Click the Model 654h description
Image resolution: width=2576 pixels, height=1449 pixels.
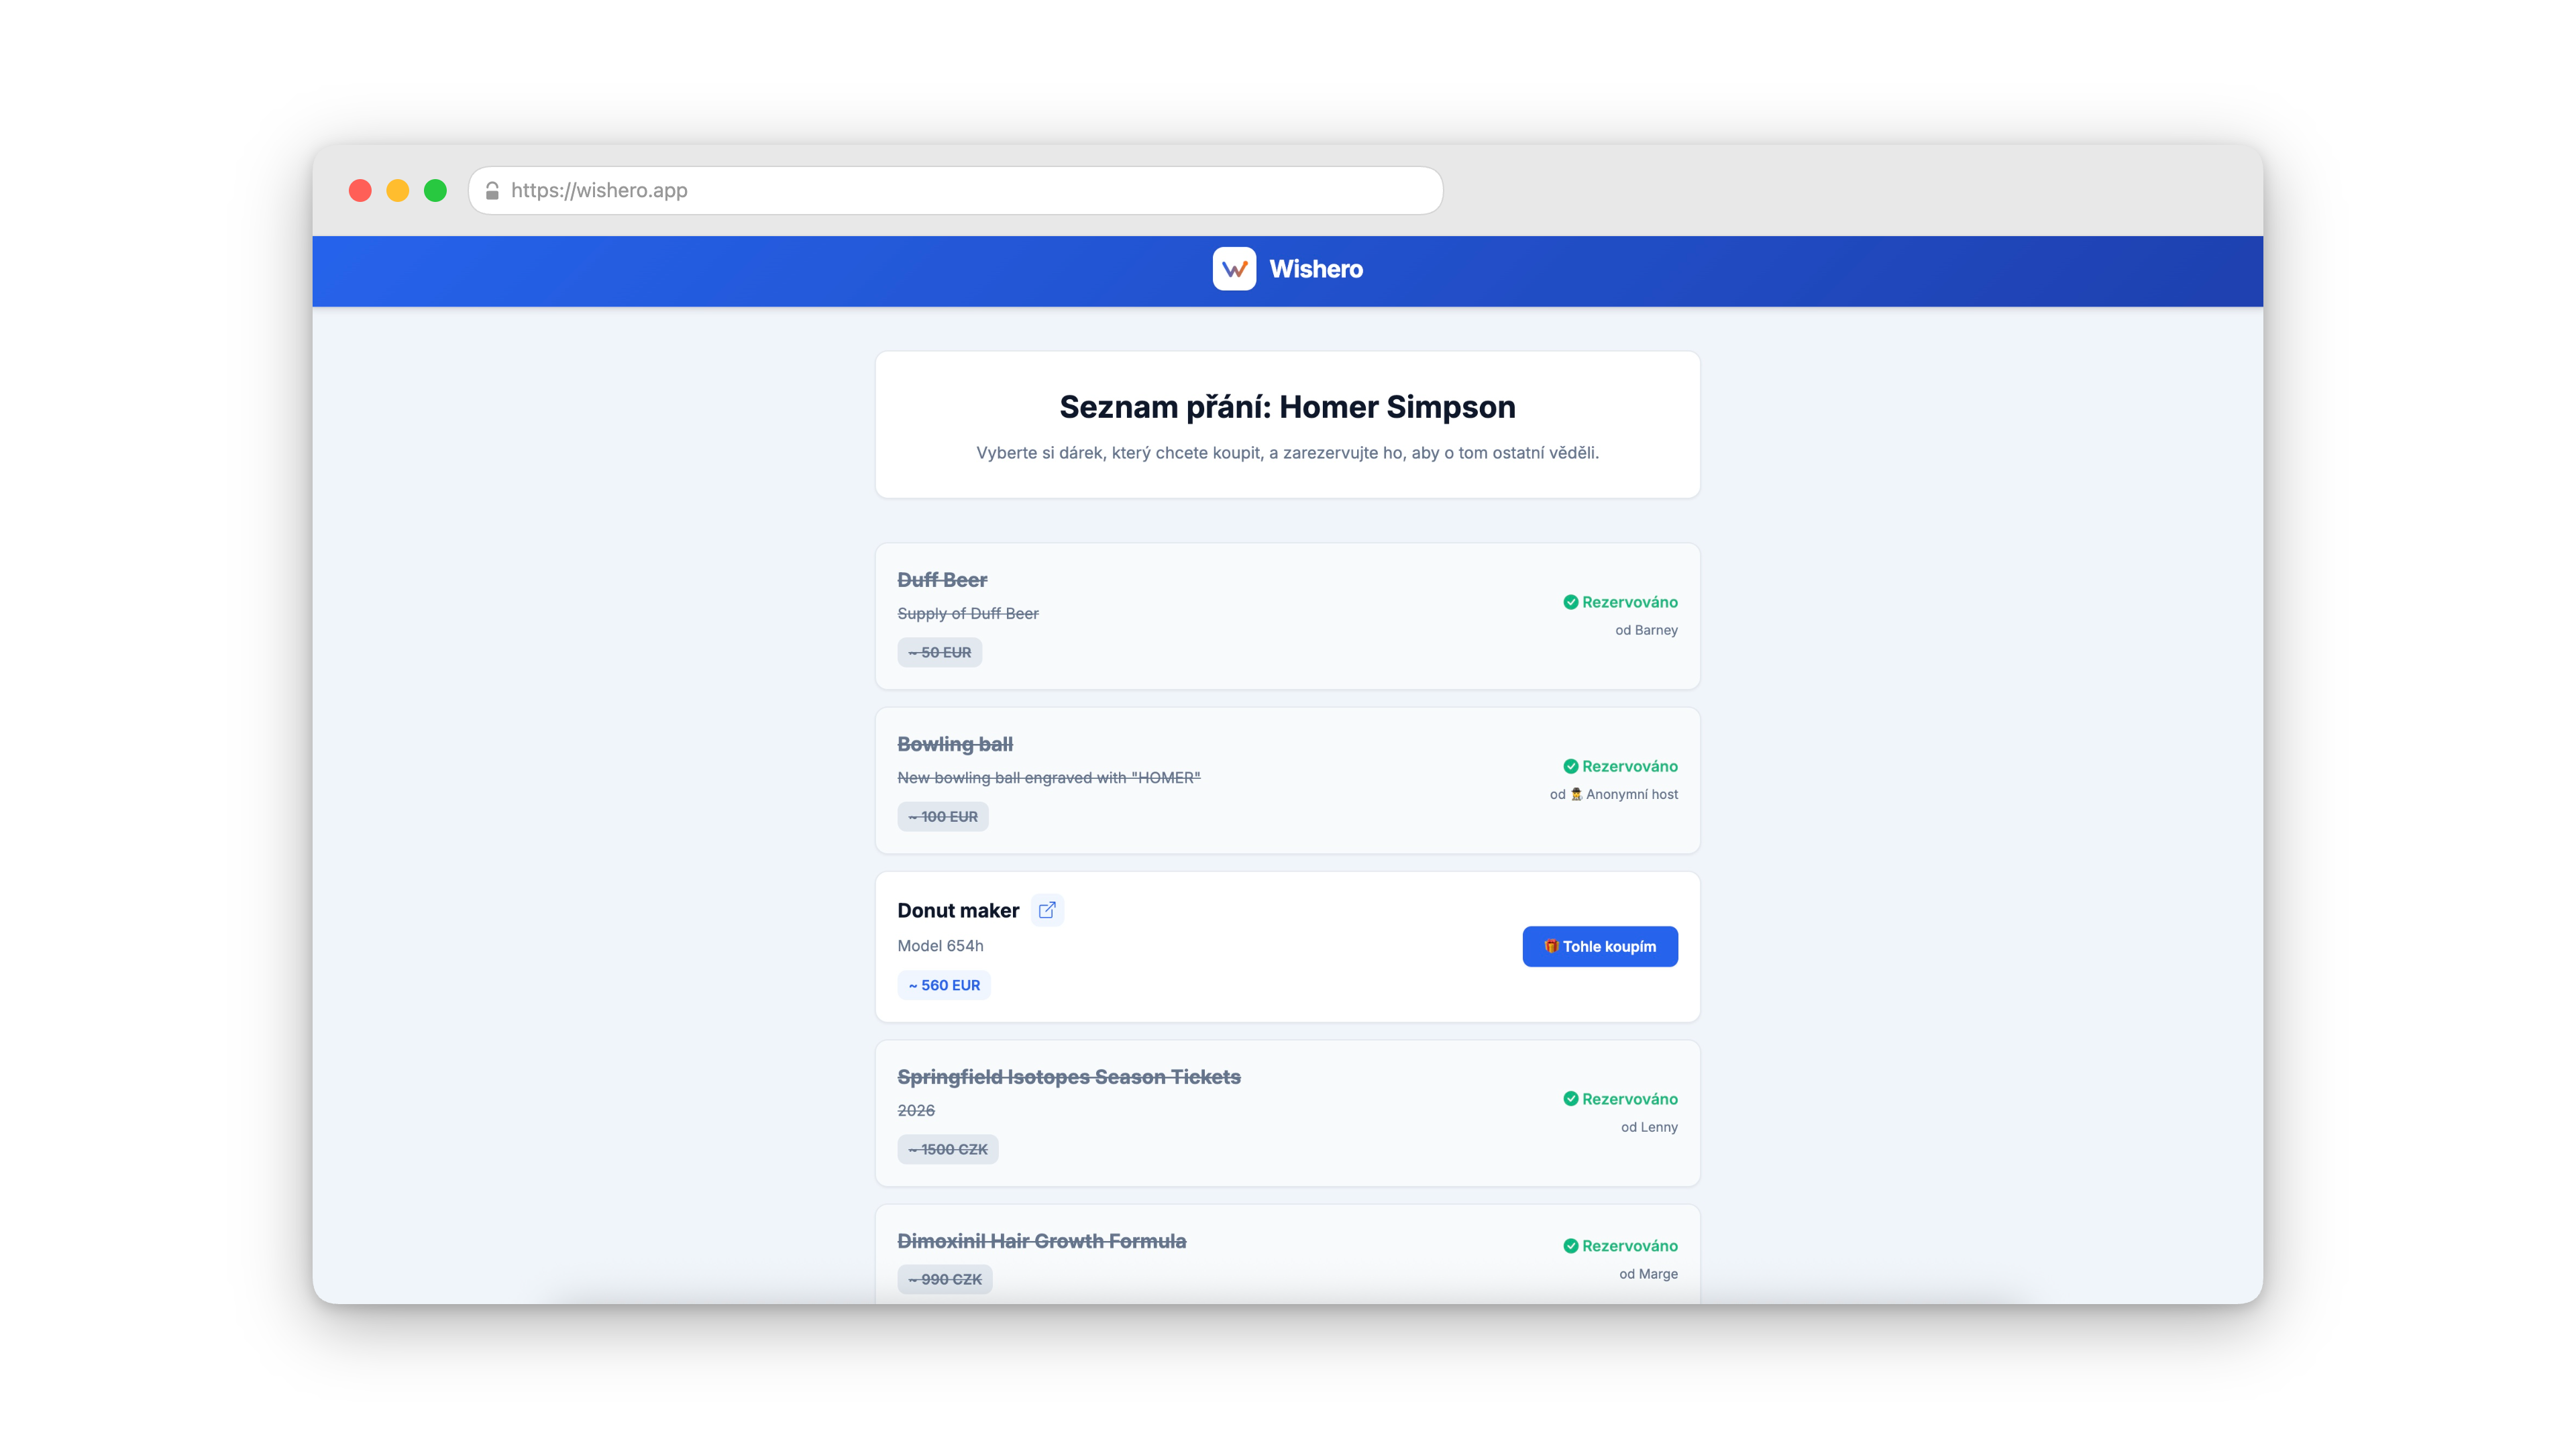(x=940, y=945)
